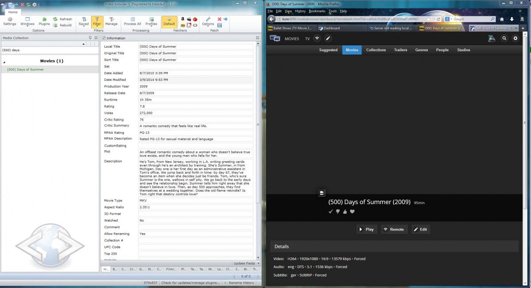The width and height of the screenshot is (531, 288).
Task: Open the Update Fields dropdown
Action: point(246,263)
